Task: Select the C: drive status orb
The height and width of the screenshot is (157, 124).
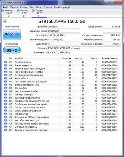Action: pyautogui.click(x=18, y=10)
